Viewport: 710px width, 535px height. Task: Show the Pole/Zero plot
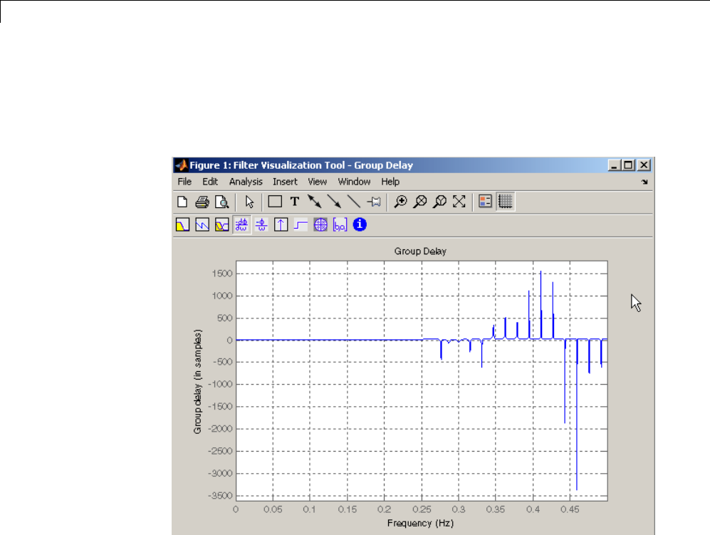click(320, 225)
